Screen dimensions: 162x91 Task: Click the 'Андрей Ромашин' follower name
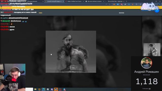point(147,72)
